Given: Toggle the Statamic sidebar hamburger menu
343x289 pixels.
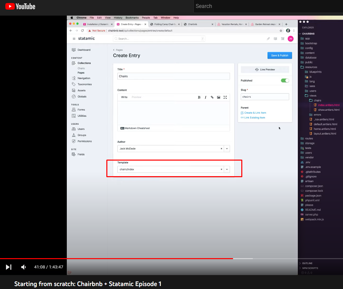Looking at the screenshot, I should 74,39.
